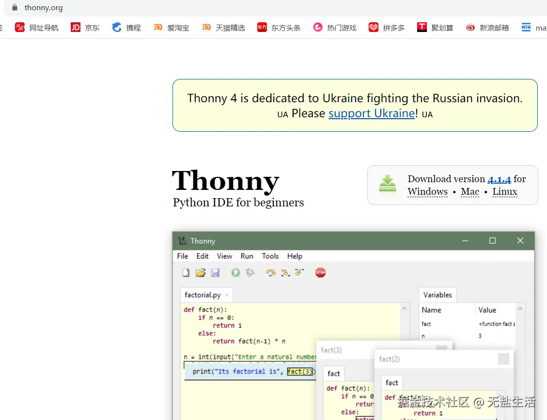Click the support Ukraine link
This screenshot has width=547, height=420.
tap(371, 113)
